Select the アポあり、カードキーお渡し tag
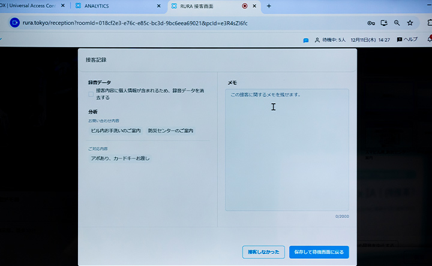 [x=120, y=159]
